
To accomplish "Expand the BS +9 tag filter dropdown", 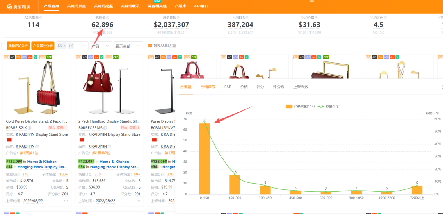I will (x=85, y=46).
